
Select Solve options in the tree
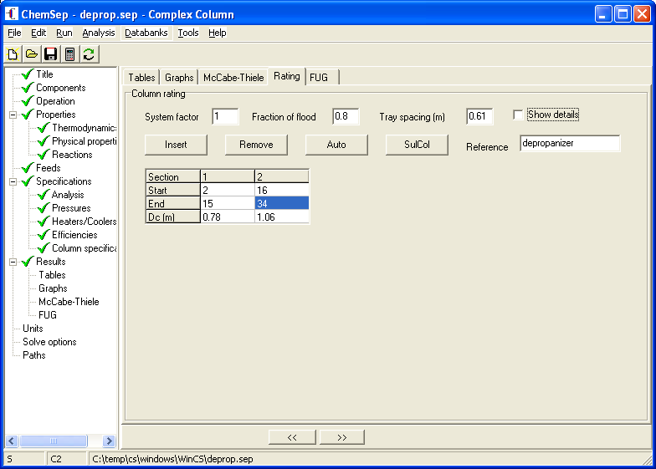49,342
